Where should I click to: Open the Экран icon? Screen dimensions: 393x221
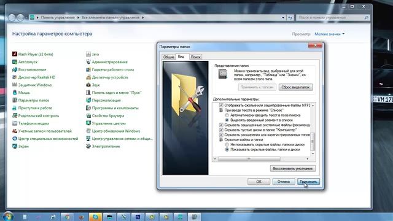15,146
